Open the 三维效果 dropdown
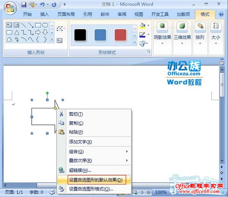The image size is (228, 197). click(x=182, y=33)
